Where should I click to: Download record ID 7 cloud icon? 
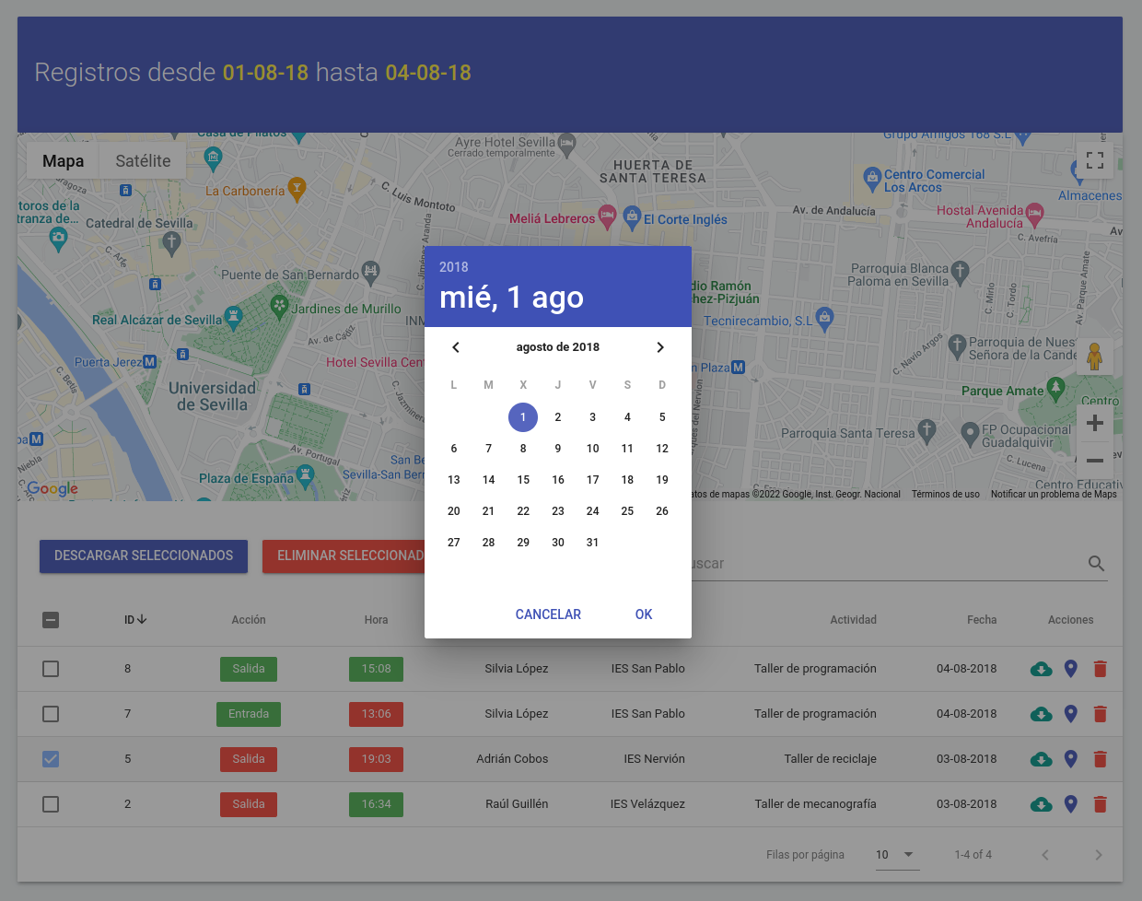1041,714
